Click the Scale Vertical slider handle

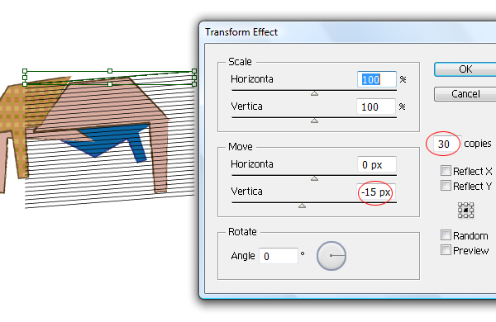pyautogui.click(x=314, y=121)
